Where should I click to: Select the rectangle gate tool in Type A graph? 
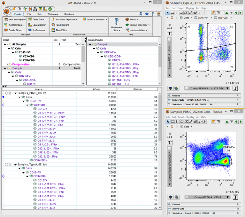(x=172, y=13)
